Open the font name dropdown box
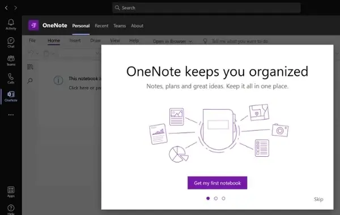340x215 pixels. pyautogui.click(x=79, y=53)
